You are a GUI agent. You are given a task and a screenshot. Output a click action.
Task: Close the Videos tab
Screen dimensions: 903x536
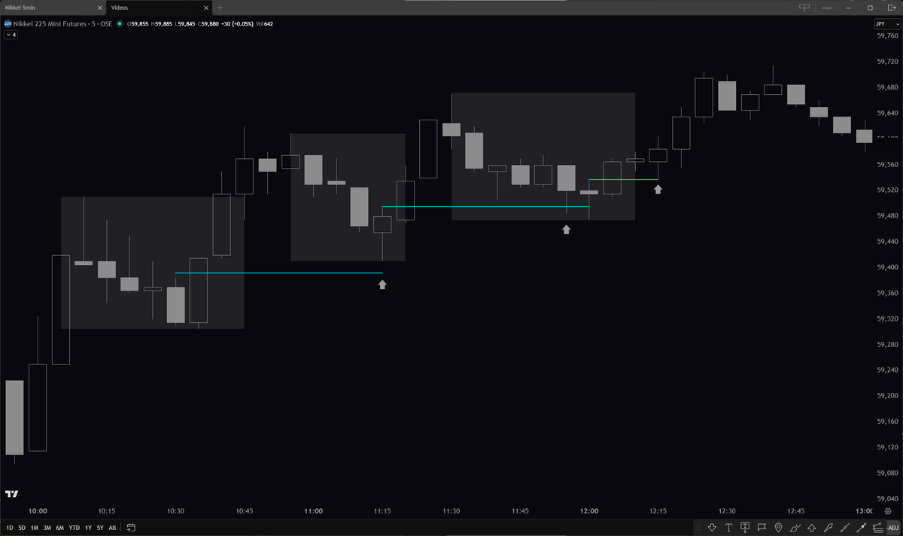click(x=205, y=8)
